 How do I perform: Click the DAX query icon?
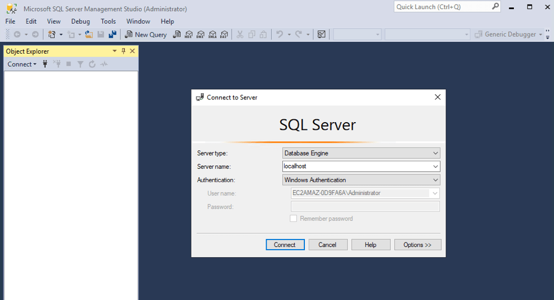(224, 34)
